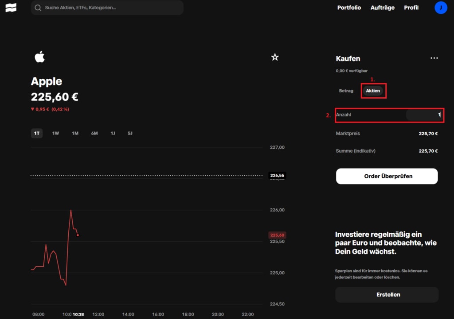The height and width of the screenshot is (319, 454).
Task: Select the Aktien order mode
Action: click(x=373, y=90)
